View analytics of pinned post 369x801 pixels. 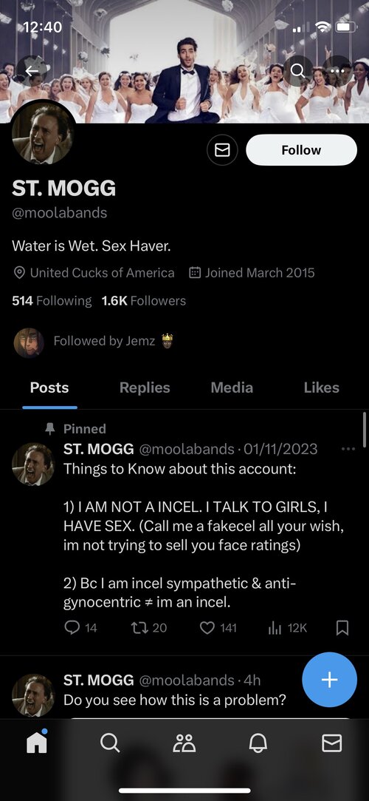point(288,627)
